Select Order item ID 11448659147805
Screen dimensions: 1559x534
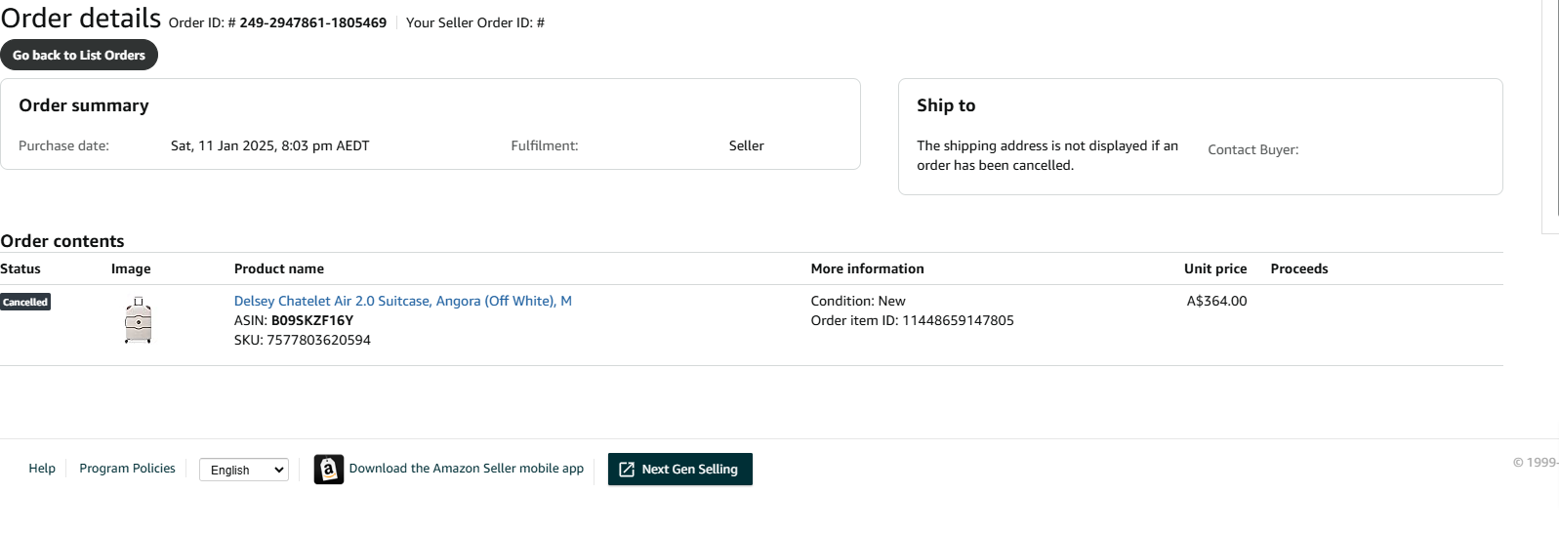[x=912, y=320]
